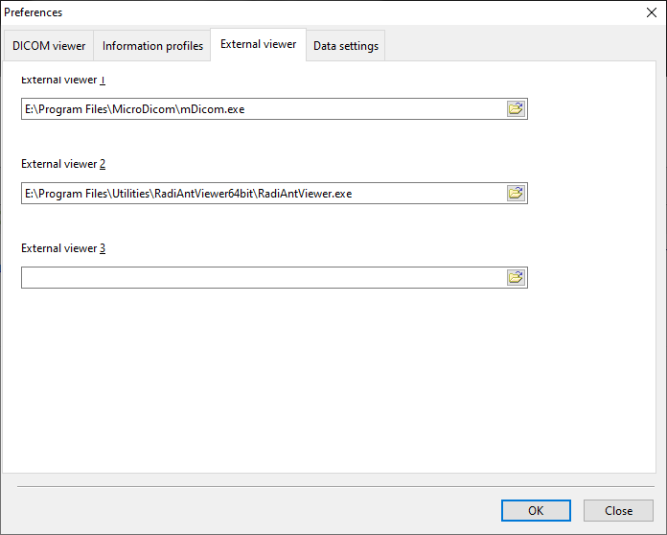Click empty tab strip right of Data settings

coord(517,46)
